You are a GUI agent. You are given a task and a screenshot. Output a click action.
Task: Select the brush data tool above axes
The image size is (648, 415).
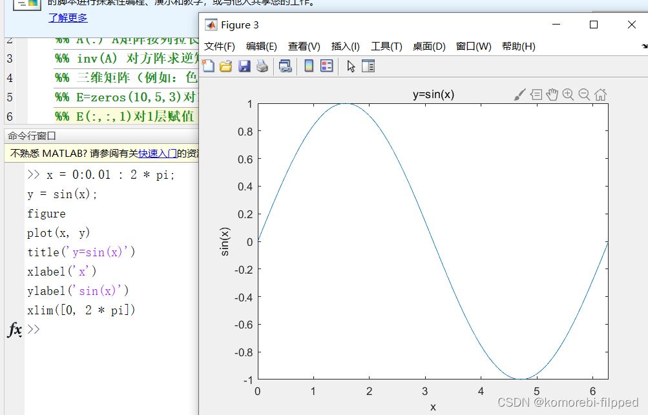click(519, 95)
